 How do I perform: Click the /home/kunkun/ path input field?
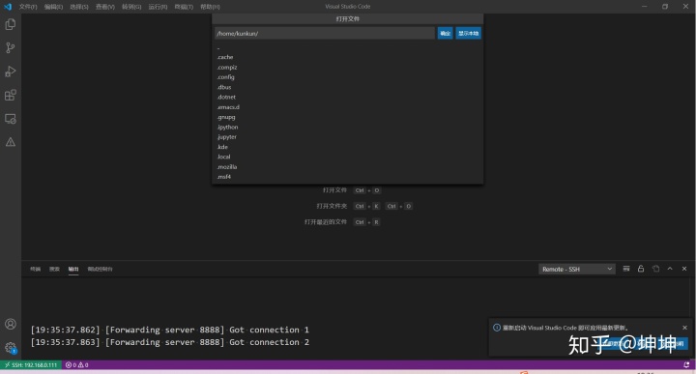pos(325,33)
